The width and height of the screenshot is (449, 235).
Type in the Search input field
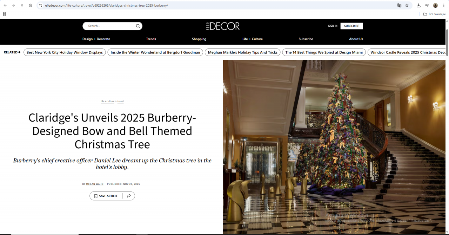(110, 26)
